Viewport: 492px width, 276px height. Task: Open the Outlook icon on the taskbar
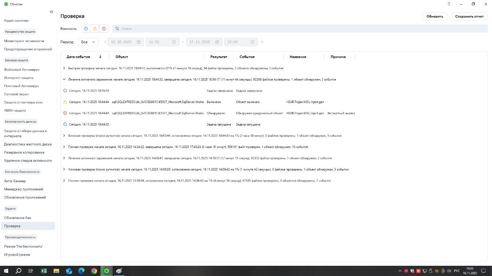(69, 271)
